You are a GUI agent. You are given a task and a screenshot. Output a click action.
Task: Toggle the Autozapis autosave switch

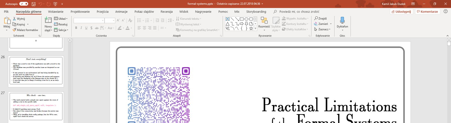(24, 4)
